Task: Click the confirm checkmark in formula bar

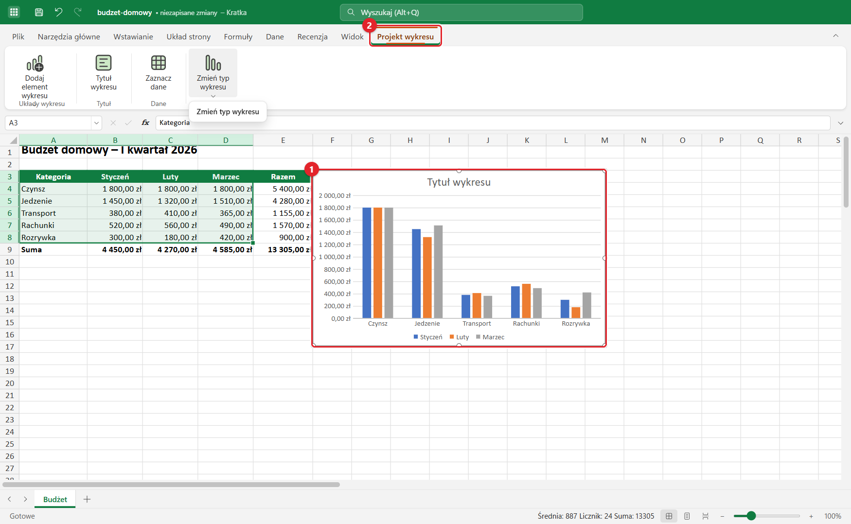Action: 128,123
